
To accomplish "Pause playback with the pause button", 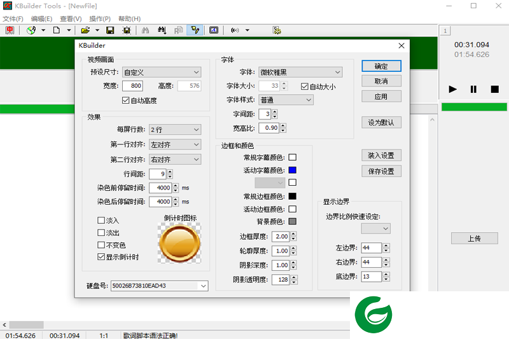I will click(473, 89).
